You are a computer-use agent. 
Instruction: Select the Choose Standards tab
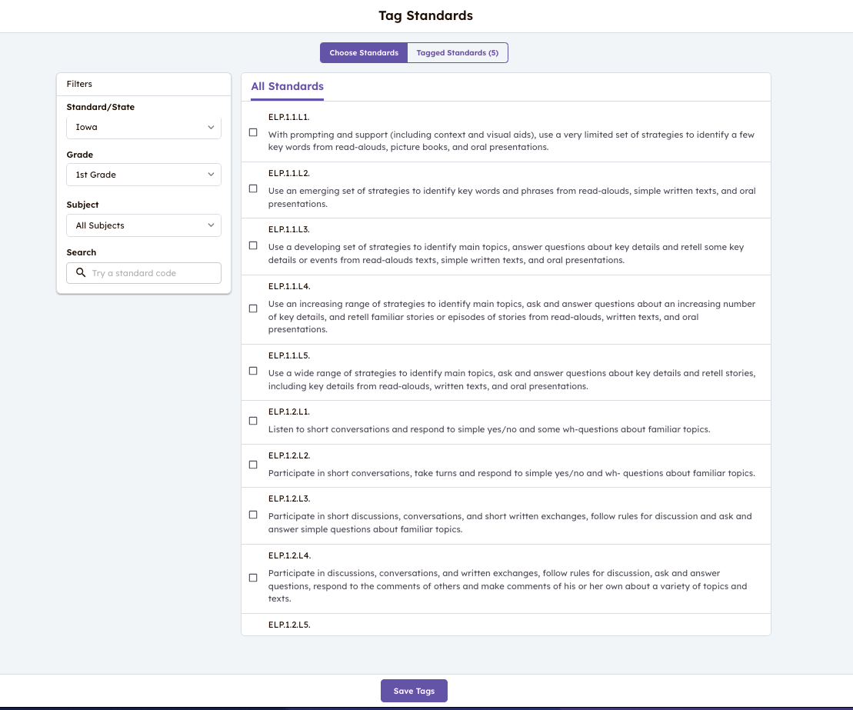(x=364, y=52)
